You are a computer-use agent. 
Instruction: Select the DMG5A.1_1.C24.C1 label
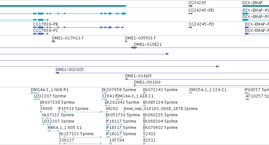[208, 90]
